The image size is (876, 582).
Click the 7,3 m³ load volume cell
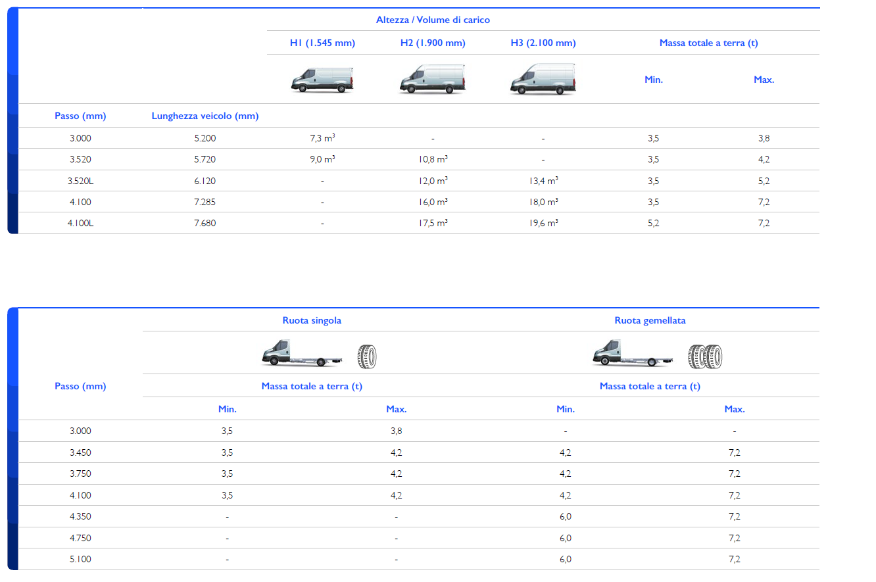(322, 138)
